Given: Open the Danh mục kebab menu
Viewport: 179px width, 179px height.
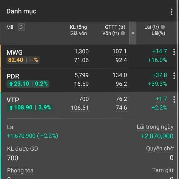Looking at the screenshot, I should 172,12.
